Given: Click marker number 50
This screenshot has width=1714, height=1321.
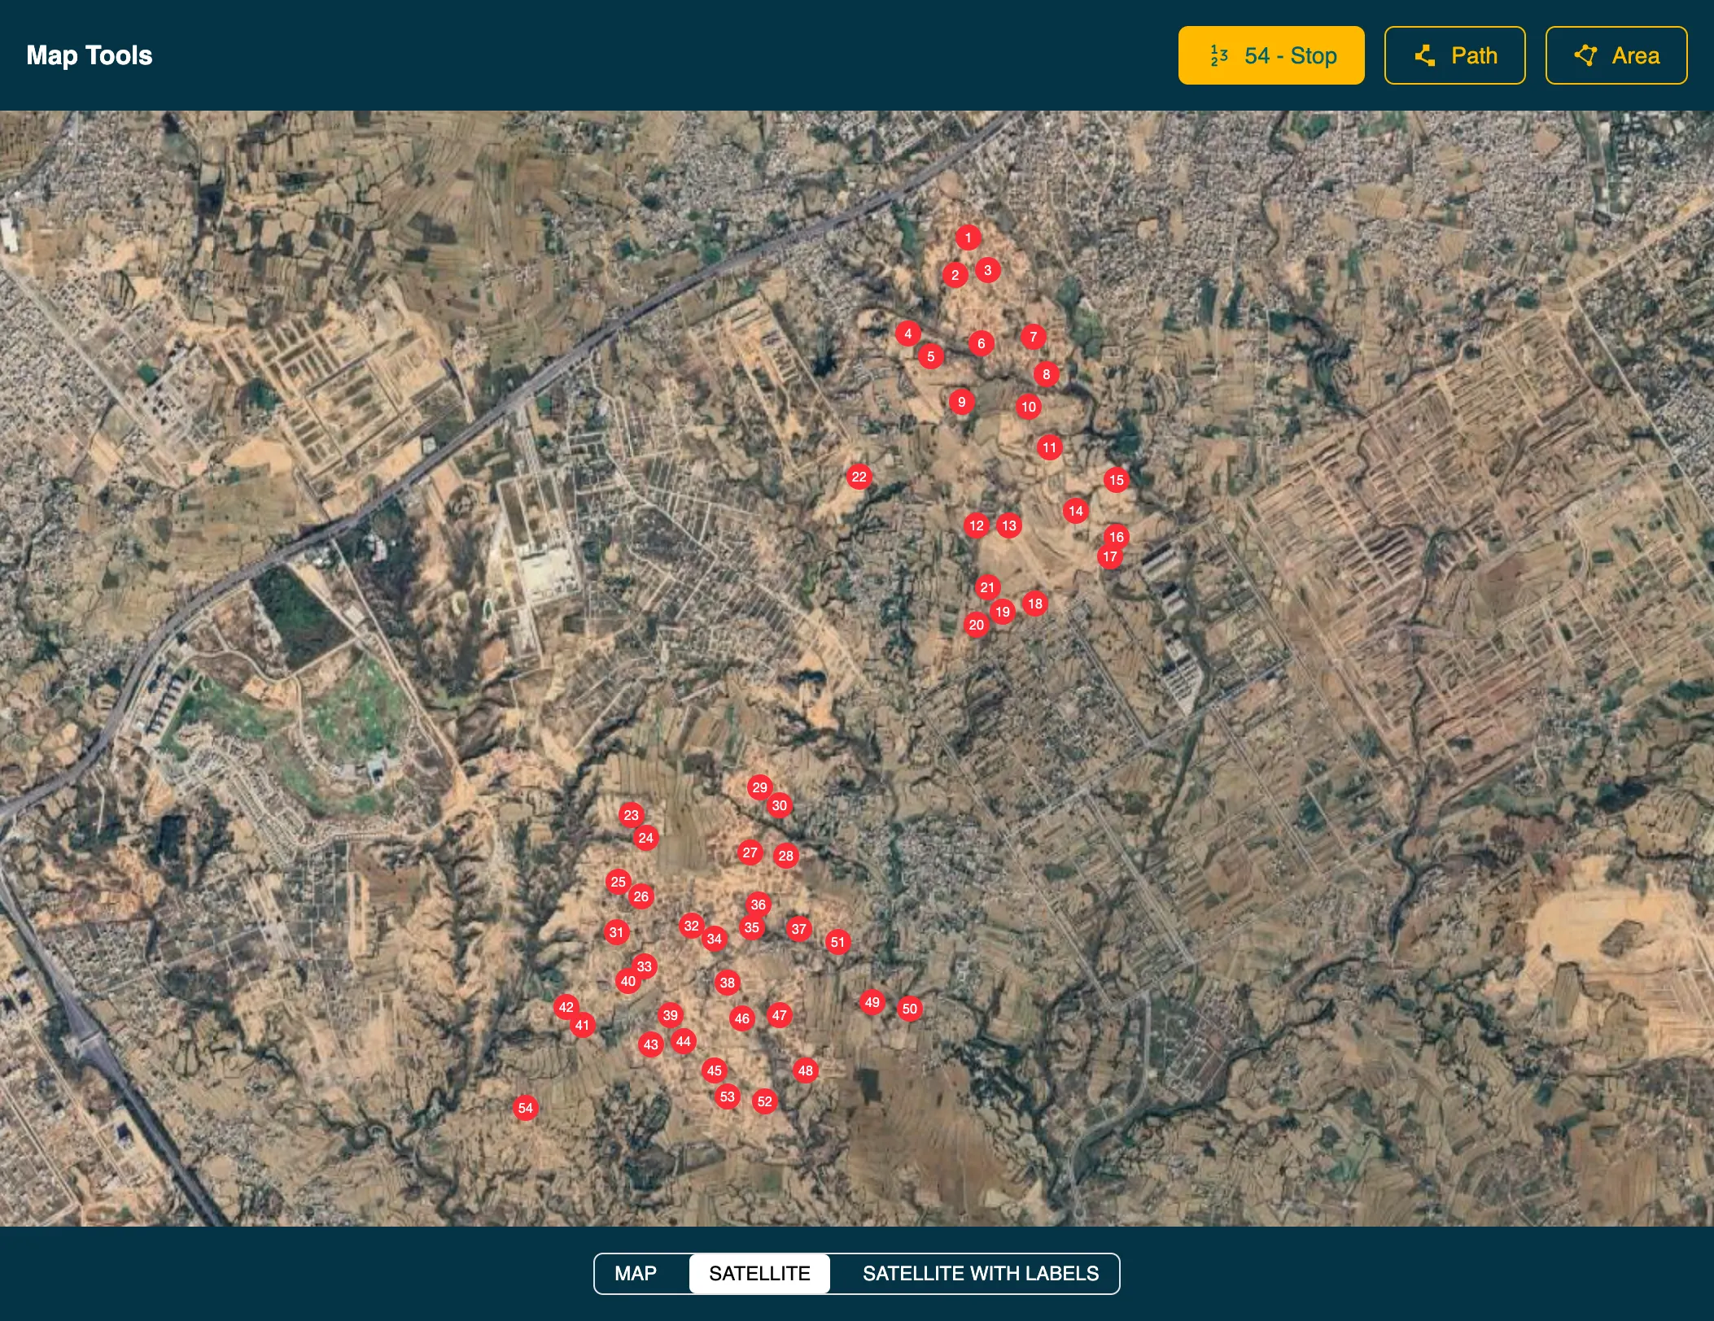Looking at the screenshot, I should point(909,1009).
